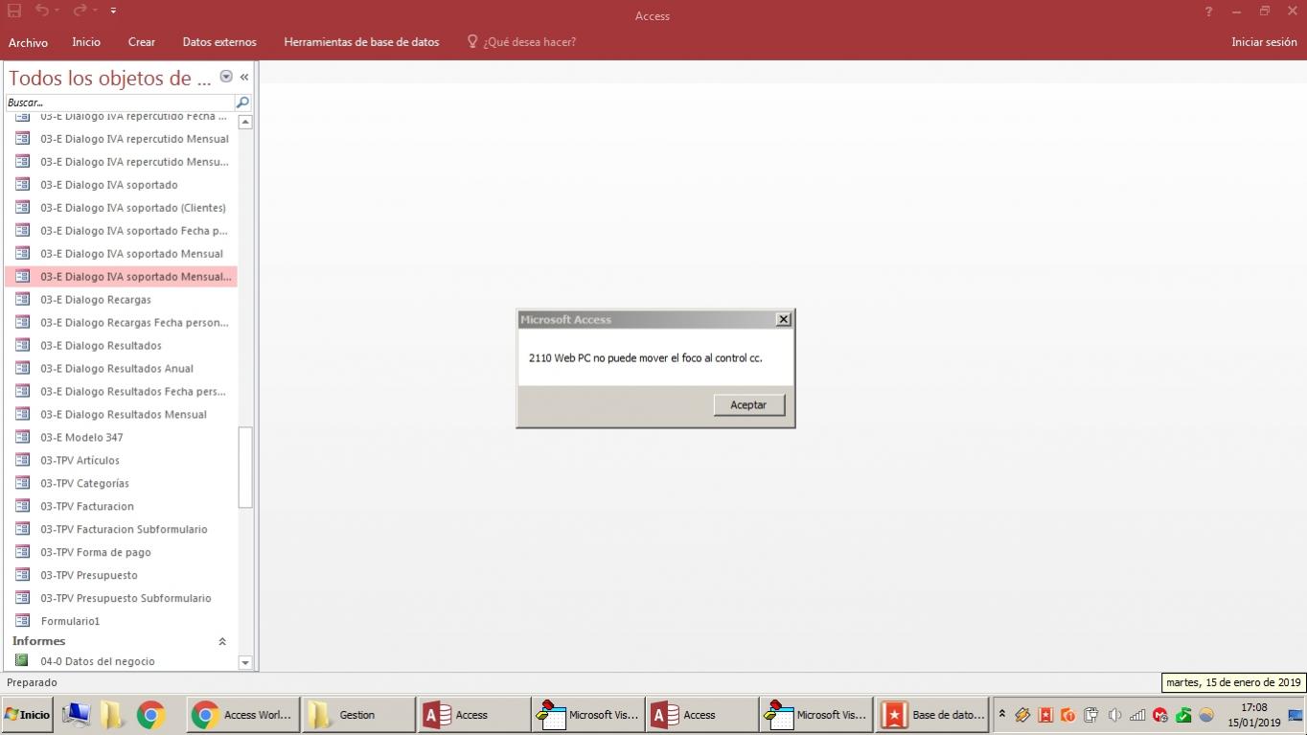The height and width of the screenshot is (735, 1307).
Task: Show hidden tray icons with the chevron
Action: [x=1002, y=714]
